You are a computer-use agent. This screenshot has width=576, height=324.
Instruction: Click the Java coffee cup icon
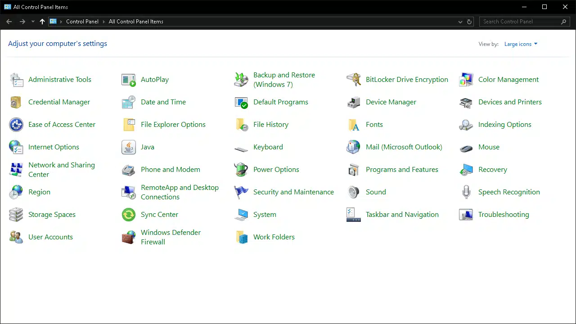[129, 147]
